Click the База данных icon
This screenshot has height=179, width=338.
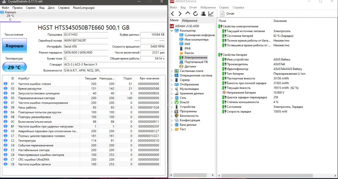[x=176, y=125]
